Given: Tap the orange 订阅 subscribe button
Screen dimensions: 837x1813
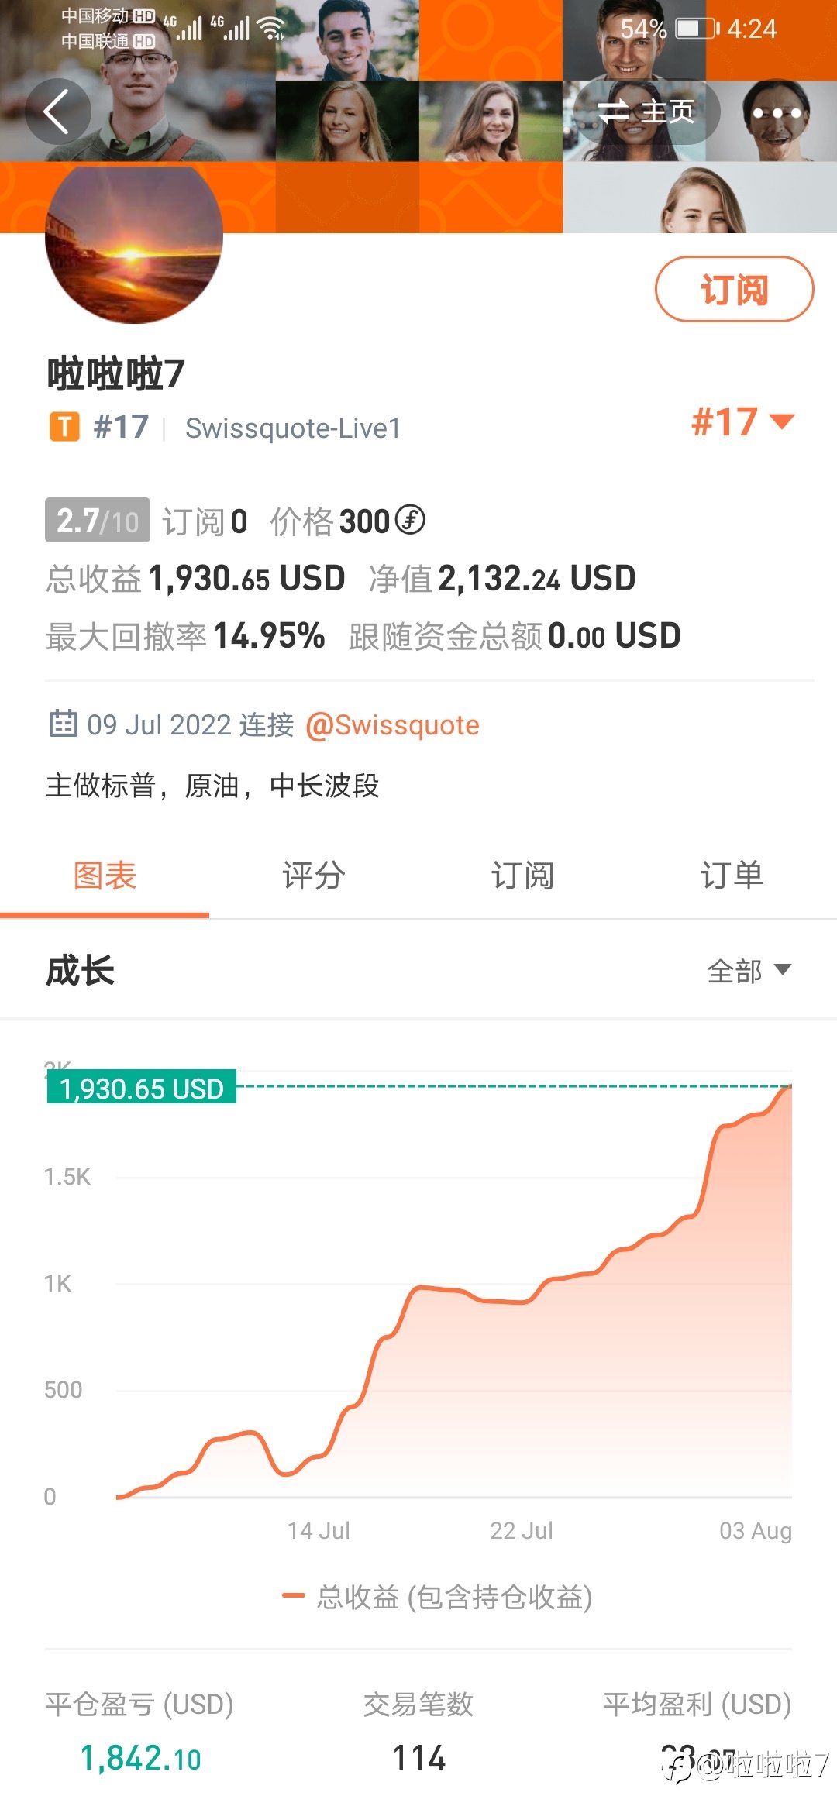Looking at the screenshot, I should tap(735, 289).
